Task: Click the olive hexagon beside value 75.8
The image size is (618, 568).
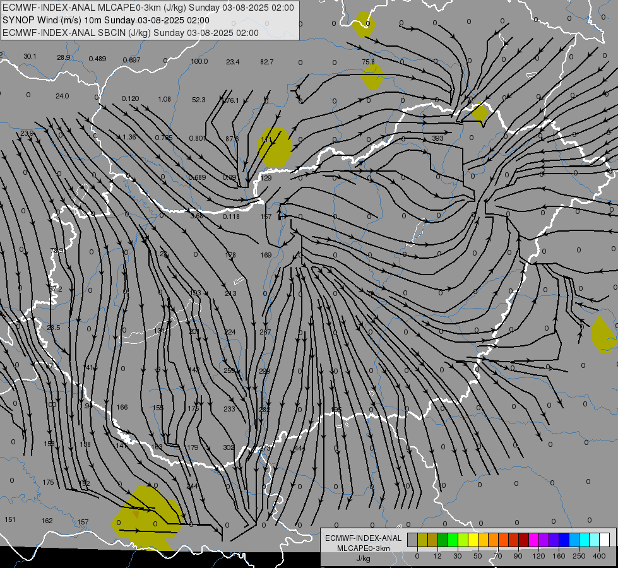Action: click(x=372, y=76)
